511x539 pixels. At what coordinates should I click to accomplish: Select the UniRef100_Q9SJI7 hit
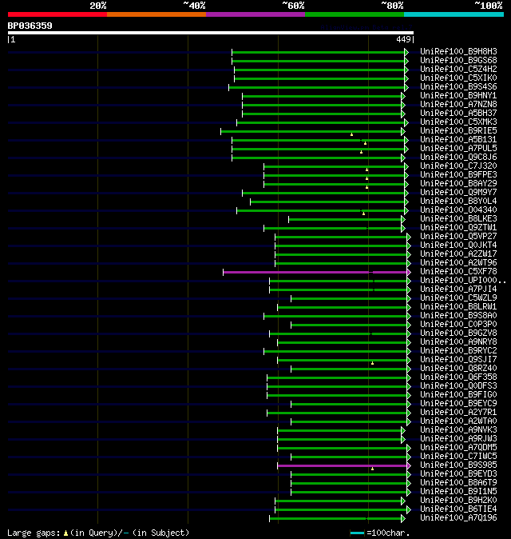click(458, 360)
